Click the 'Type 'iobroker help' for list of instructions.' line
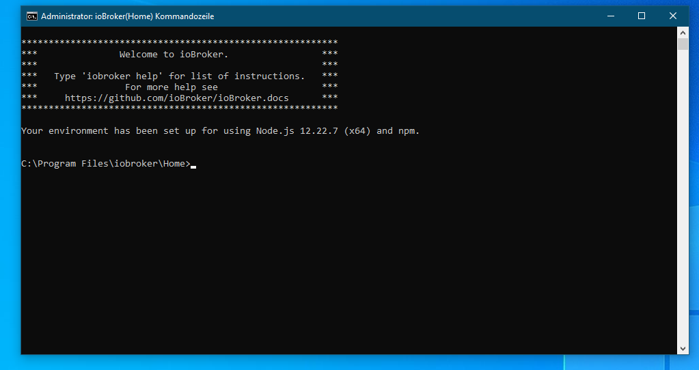The width and height of the screenshot is (699, 370). (179, 76)
